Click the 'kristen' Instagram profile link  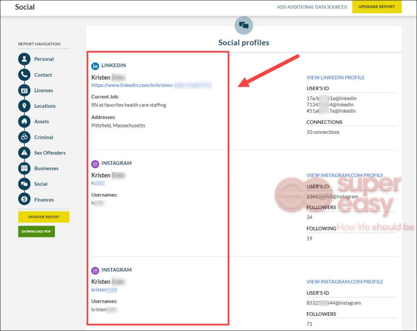(x=104, y=290)
